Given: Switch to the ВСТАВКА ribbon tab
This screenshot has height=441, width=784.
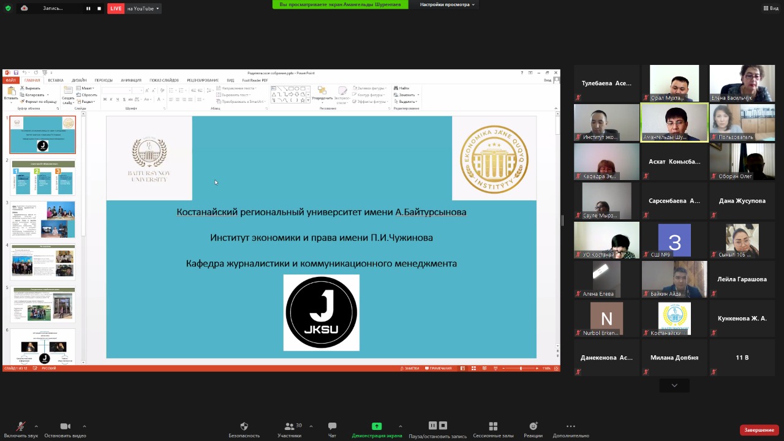Looking at the screenshot, I should [x=56, y=80].
